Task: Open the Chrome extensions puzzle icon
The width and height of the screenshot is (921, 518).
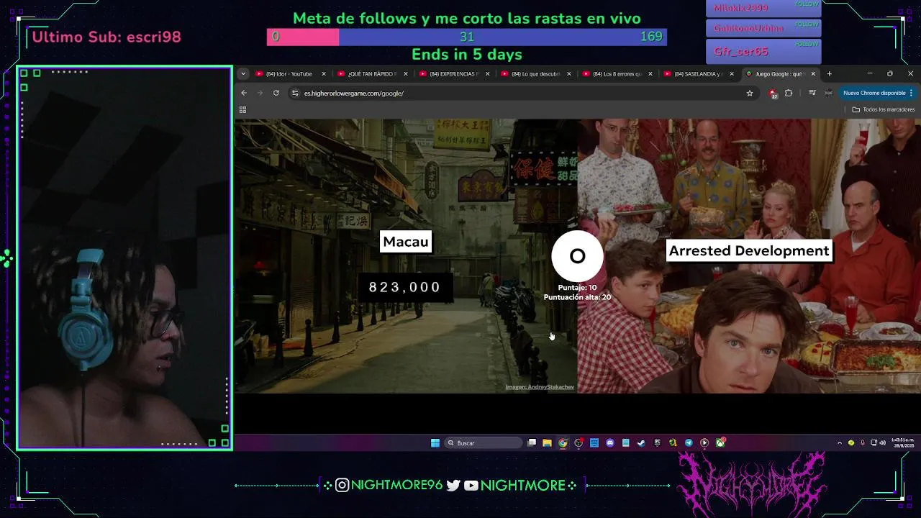Action: [789, 93]
